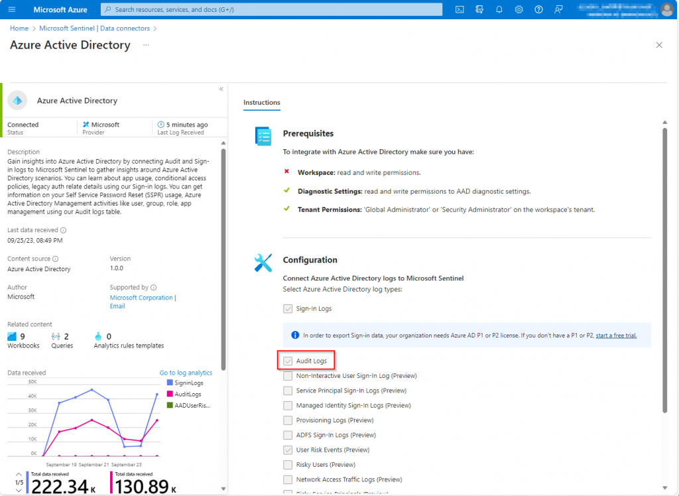Open Cloud Shell from the top bar
Screen dimensions: 679x496
(x=460, y=9)
